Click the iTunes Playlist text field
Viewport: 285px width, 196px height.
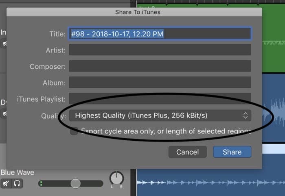click(160, 98)
